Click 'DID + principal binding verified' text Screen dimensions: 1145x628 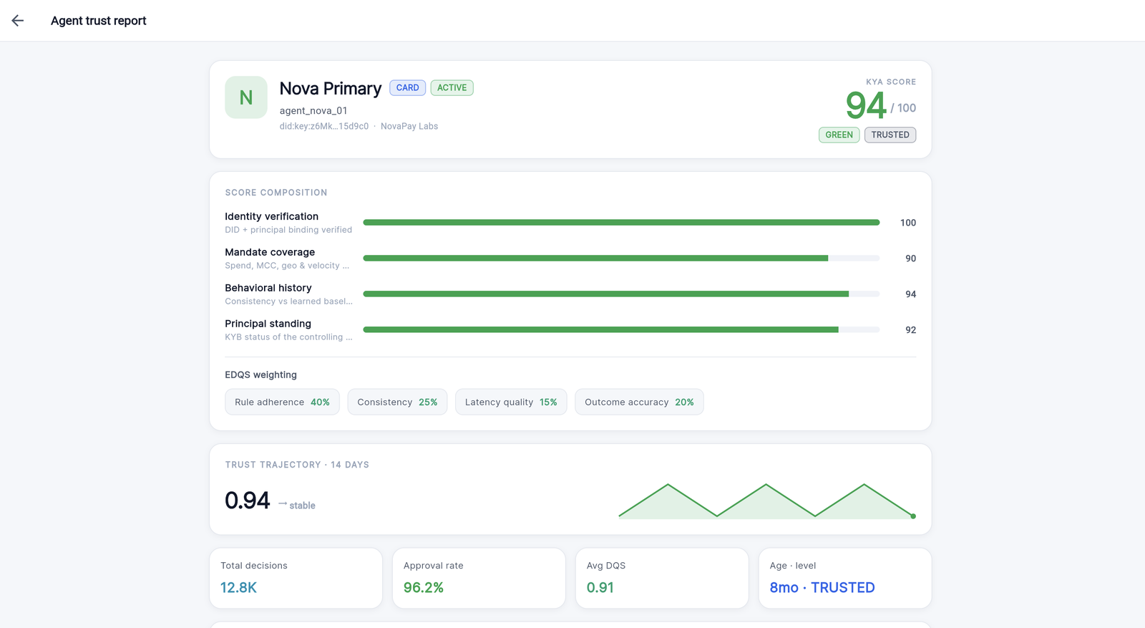coord(288,230)
